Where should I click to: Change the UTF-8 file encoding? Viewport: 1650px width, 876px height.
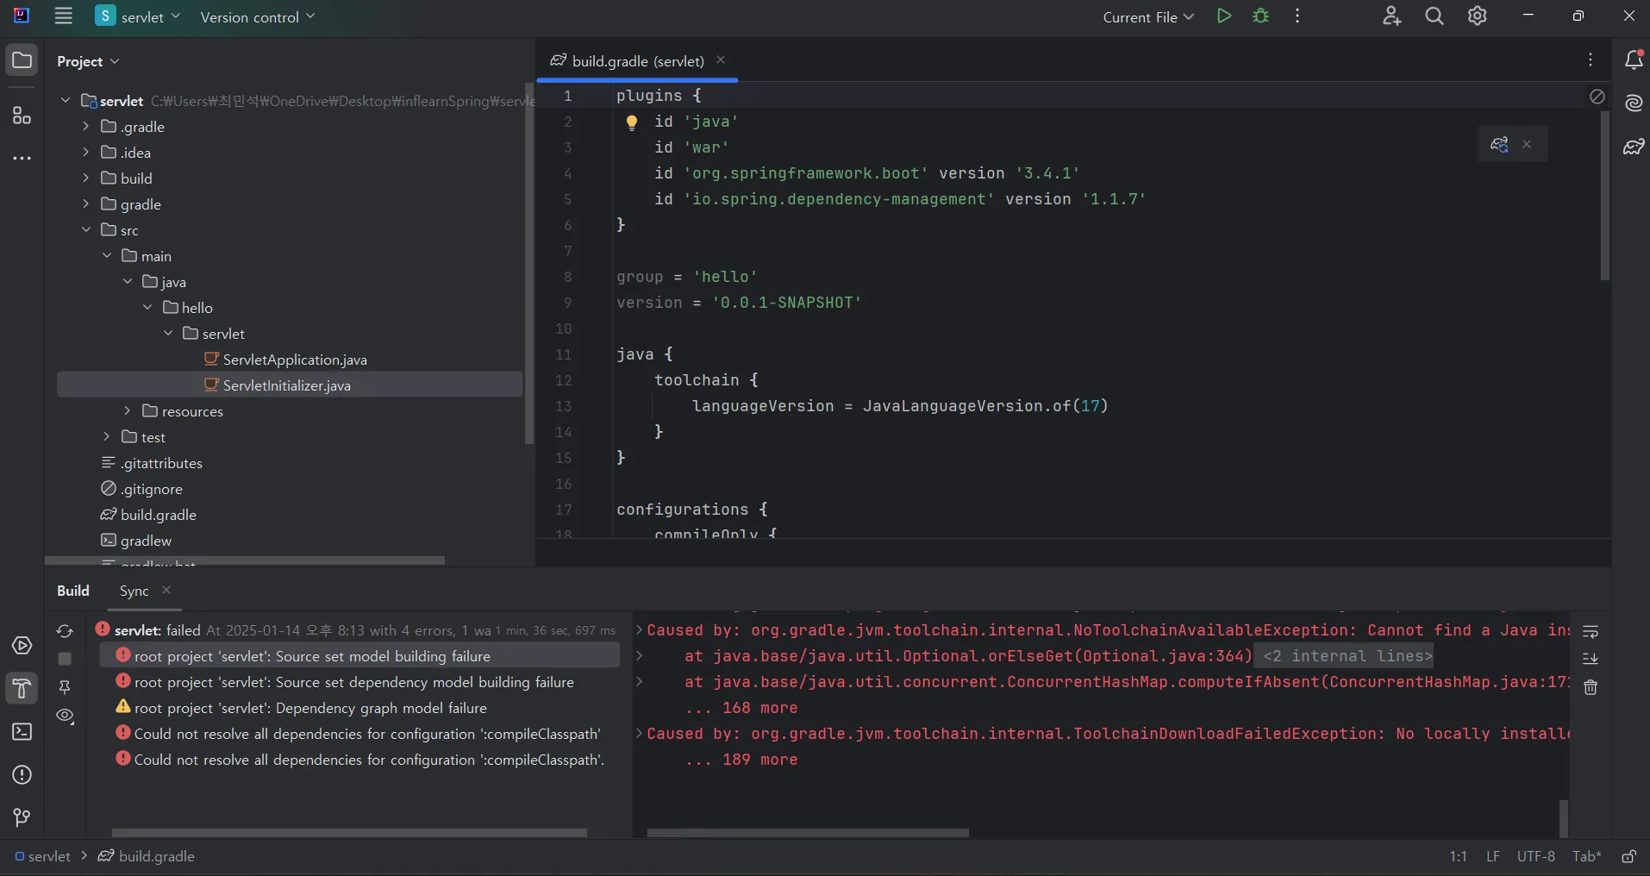pyautogui.click(x=1535, y=856)
